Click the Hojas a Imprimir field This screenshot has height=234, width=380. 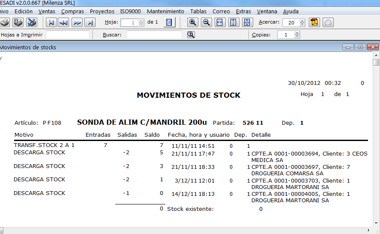pyautogui.click(x=68, y=35)
